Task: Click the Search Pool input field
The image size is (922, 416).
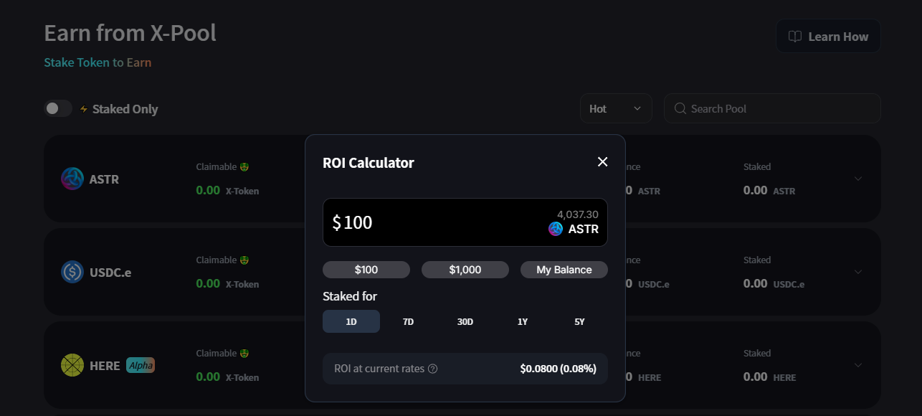Action: (772, 108)
